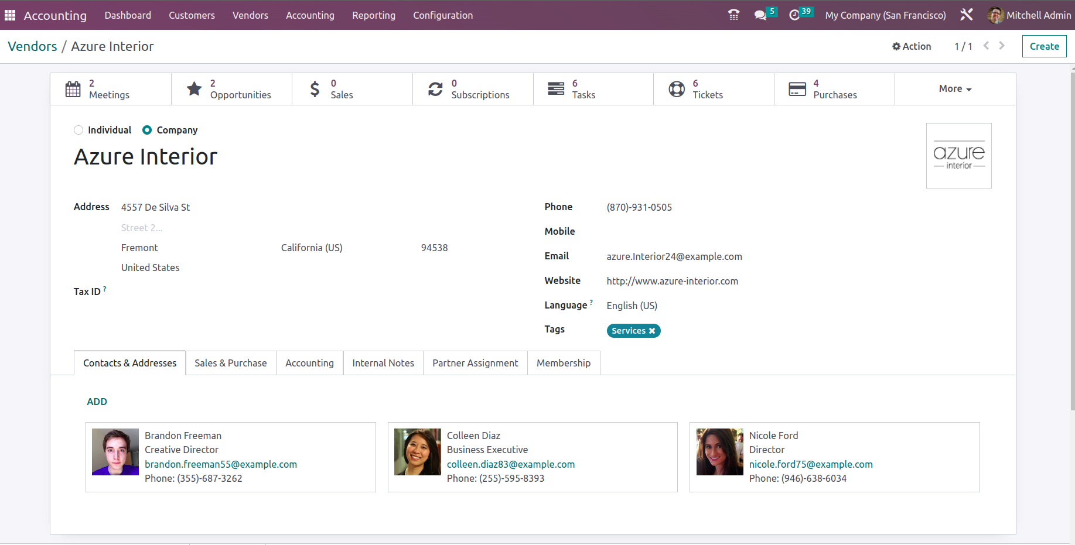The height and width of the screenshot is (545, 1075).
Task: Click the Tax ID help question mark
Action: click(x=105, y=288)
